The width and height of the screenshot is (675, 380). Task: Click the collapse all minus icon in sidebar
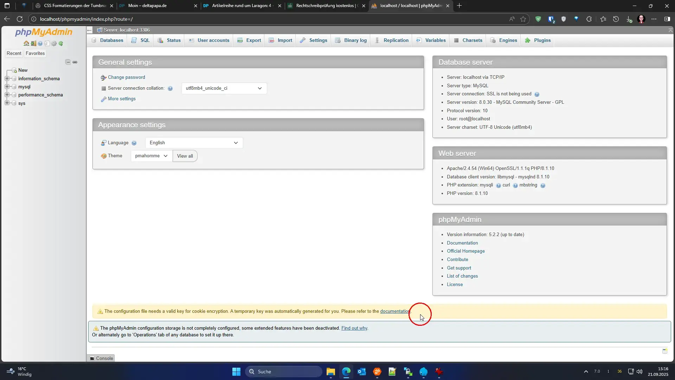coord(68,62)
